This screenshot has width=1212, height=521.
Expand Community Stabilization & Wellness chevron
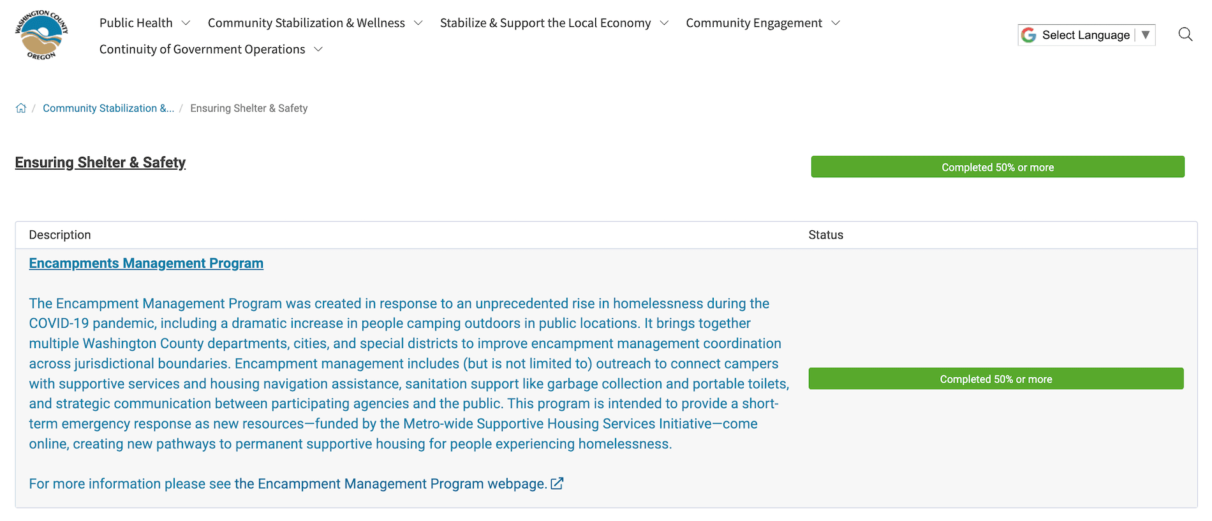[x=418, y=24]
